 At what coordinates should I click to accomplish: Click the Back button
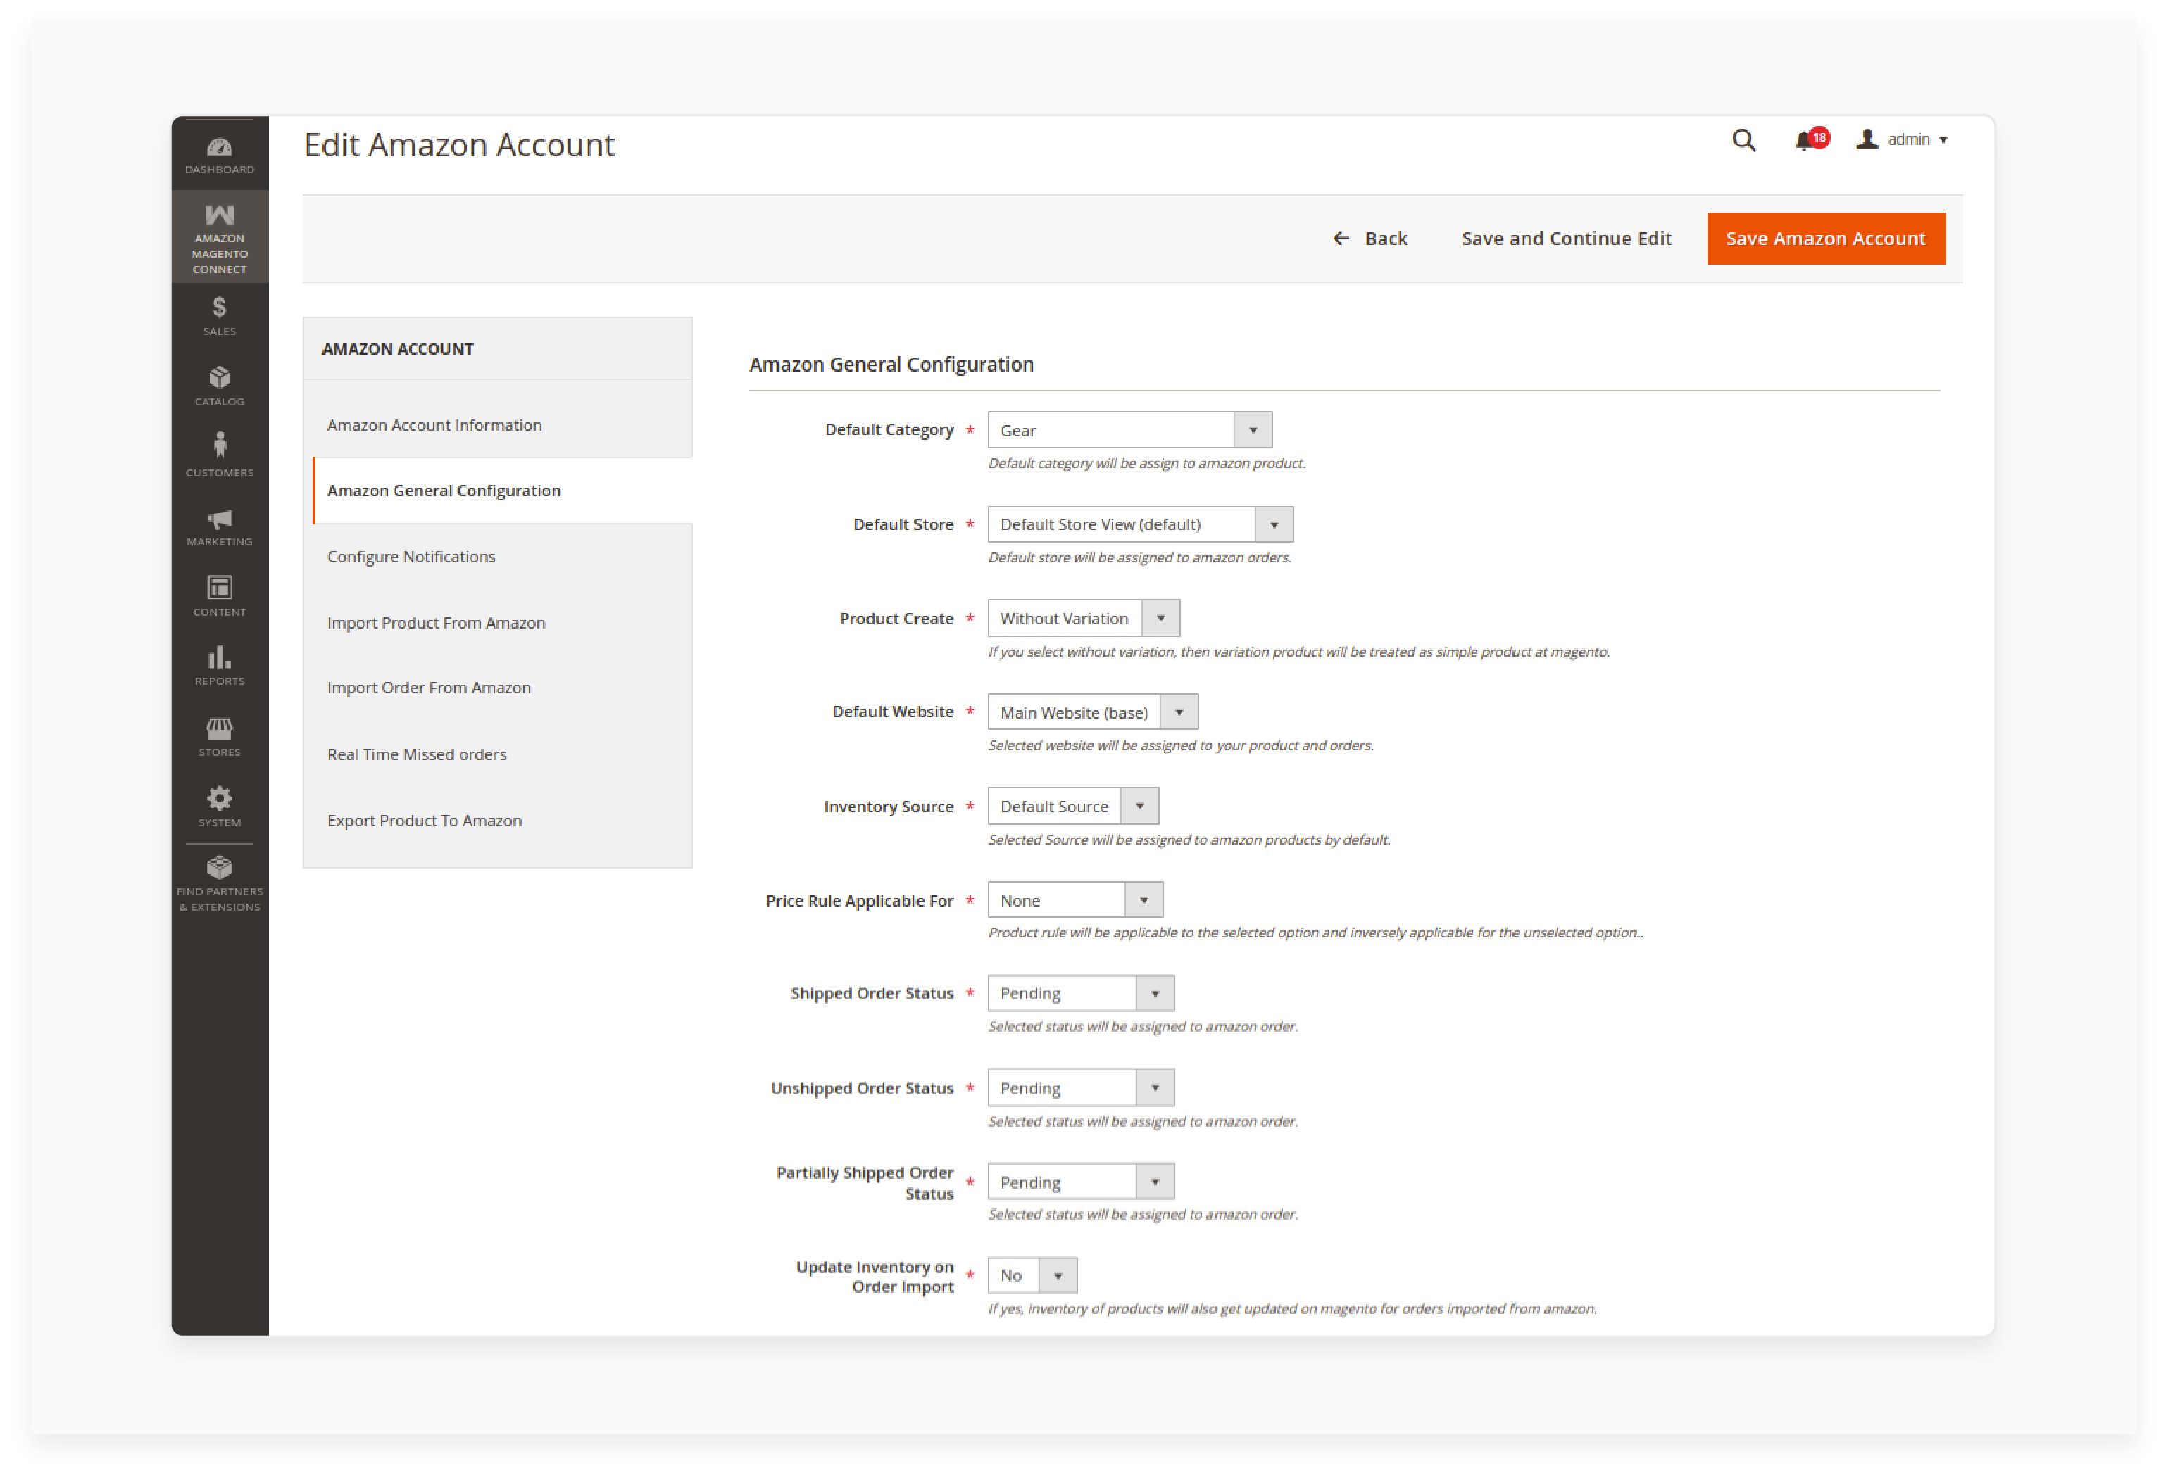coord(1370,239)
